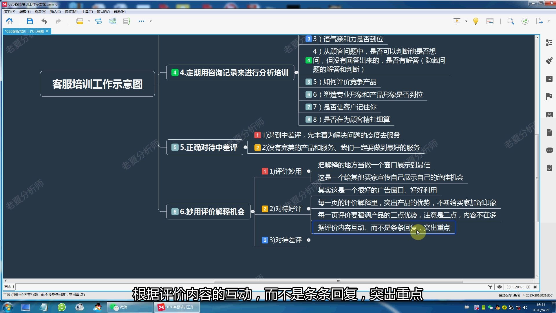556x313 pixels.
Task: Open the 微信 taskbar button
Action: point(130,307)
